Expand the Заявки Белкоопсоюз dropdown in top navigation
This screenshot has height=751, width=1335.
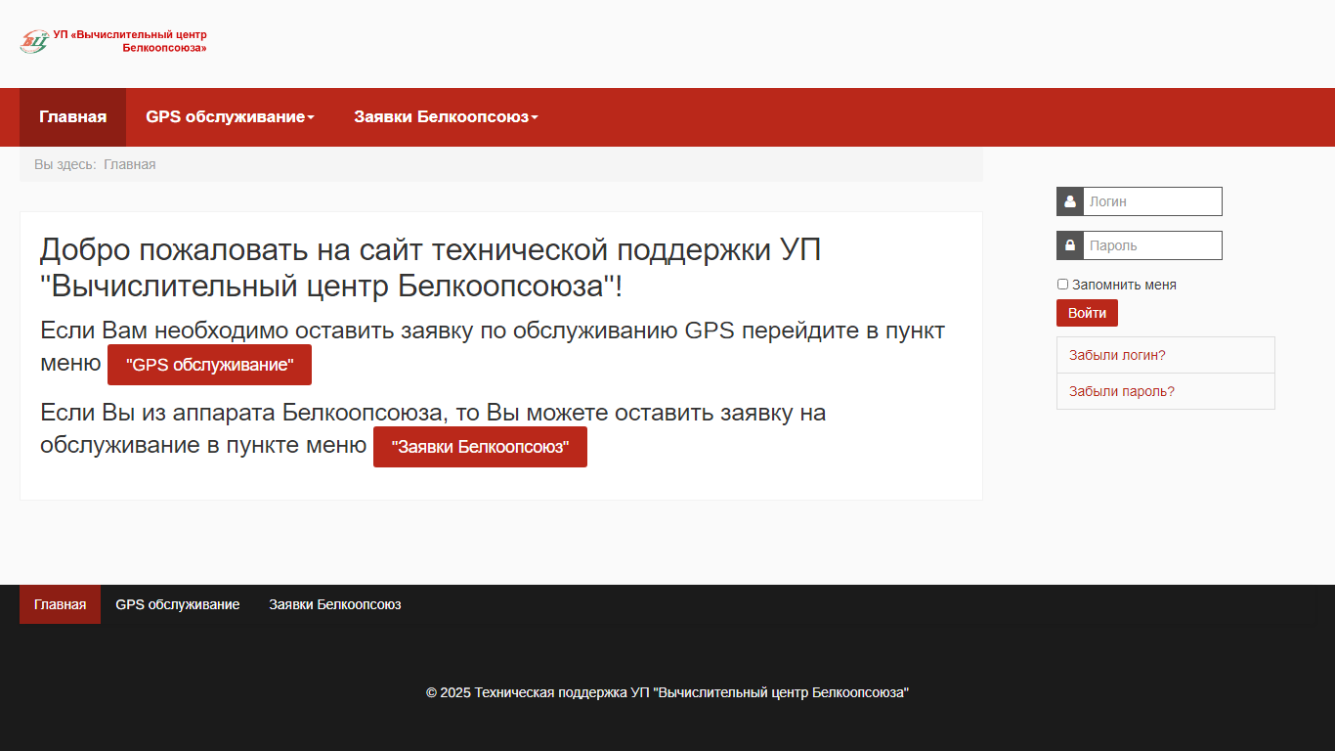[x=446, y=117]
